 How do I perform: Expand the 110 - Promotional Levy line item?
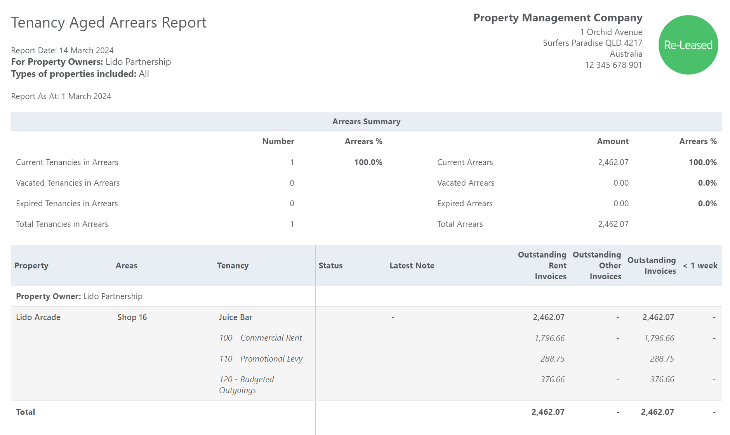(261, 358)
